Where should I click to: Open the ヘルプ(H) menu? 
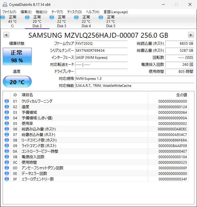[x=93, y=12]
